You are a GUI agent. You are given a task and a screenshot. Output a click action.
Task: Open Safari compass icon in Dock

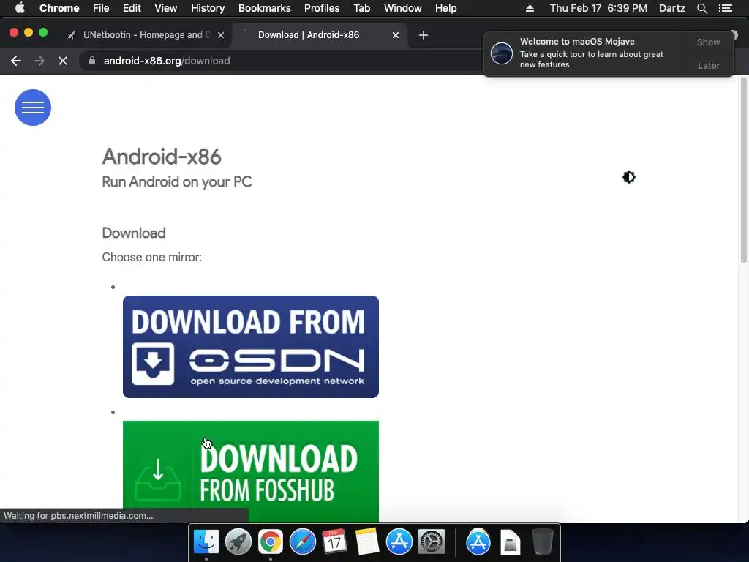tap(302, 542)
